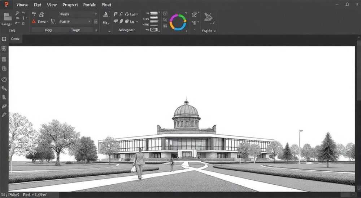Expand the Eagble dropdown label

(209, 31)
